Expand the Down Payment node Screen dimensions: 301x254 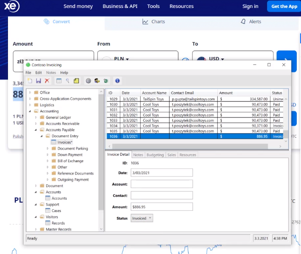[48, 155]
